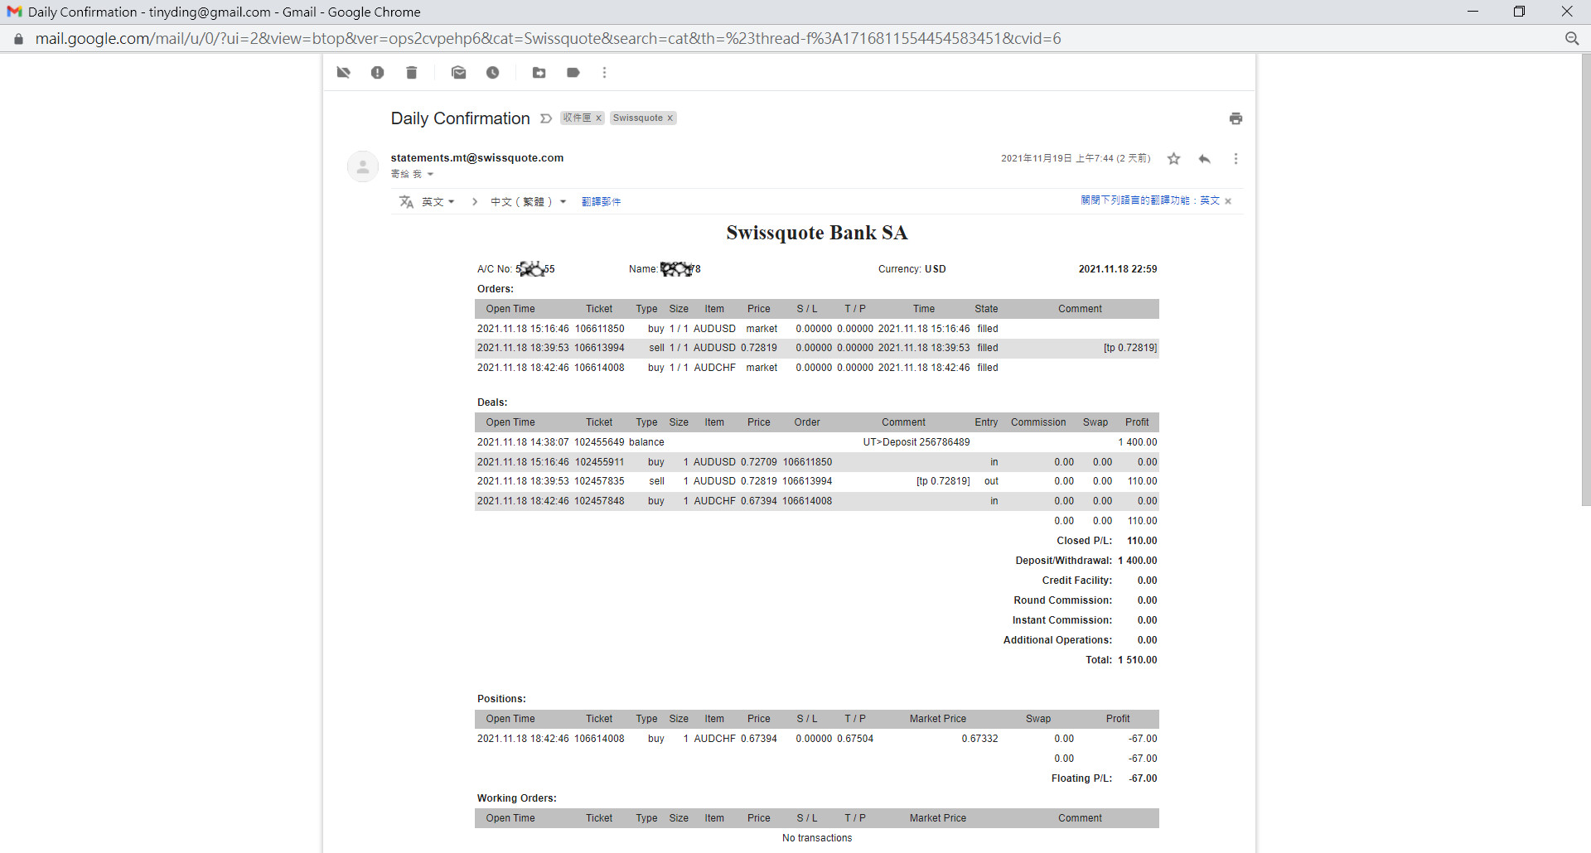Click order ticket 106611850 in Orders table
This screenshot has height=853, width=1591.
[x=600, y=329]
